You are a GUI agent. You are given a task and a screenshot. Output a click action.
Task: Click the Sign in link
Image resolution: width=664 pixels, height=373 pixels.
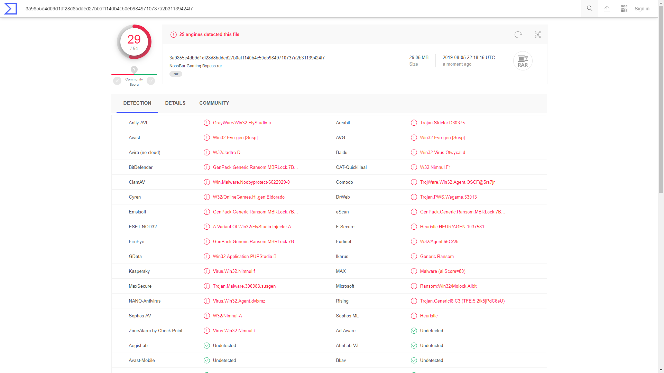tap(642, 9)
